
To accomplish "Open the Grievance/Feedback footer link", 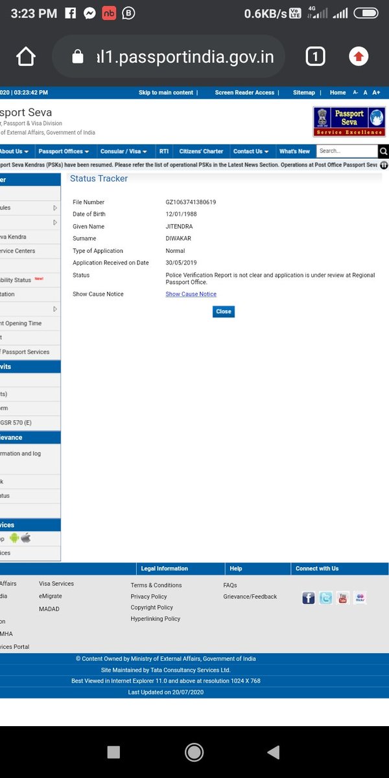I will pyautogui.click(x=250, y=596).
